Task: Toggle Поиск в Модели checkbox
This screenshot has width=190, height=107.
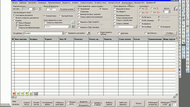Action: coord(17,23)
